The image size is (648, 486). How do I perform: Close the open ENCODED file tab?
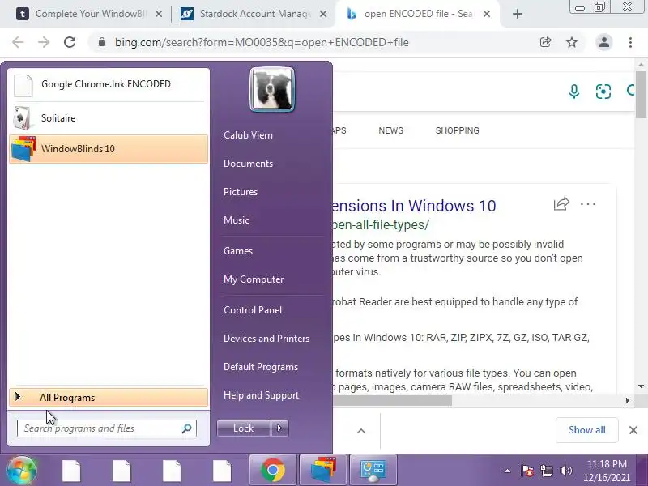click(x=487, y=14)
